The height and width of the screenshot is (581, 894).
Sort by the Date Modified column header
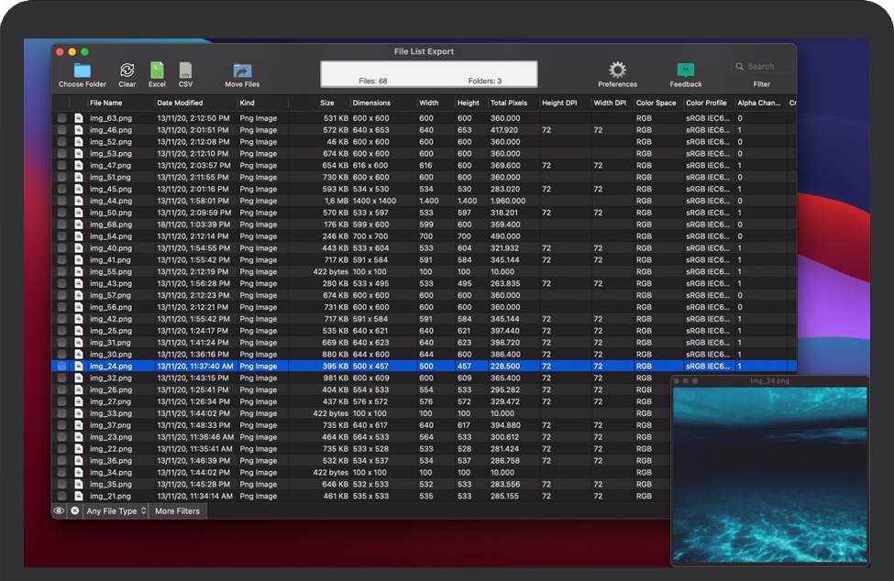pyautogui.click(x=180, y=103)
